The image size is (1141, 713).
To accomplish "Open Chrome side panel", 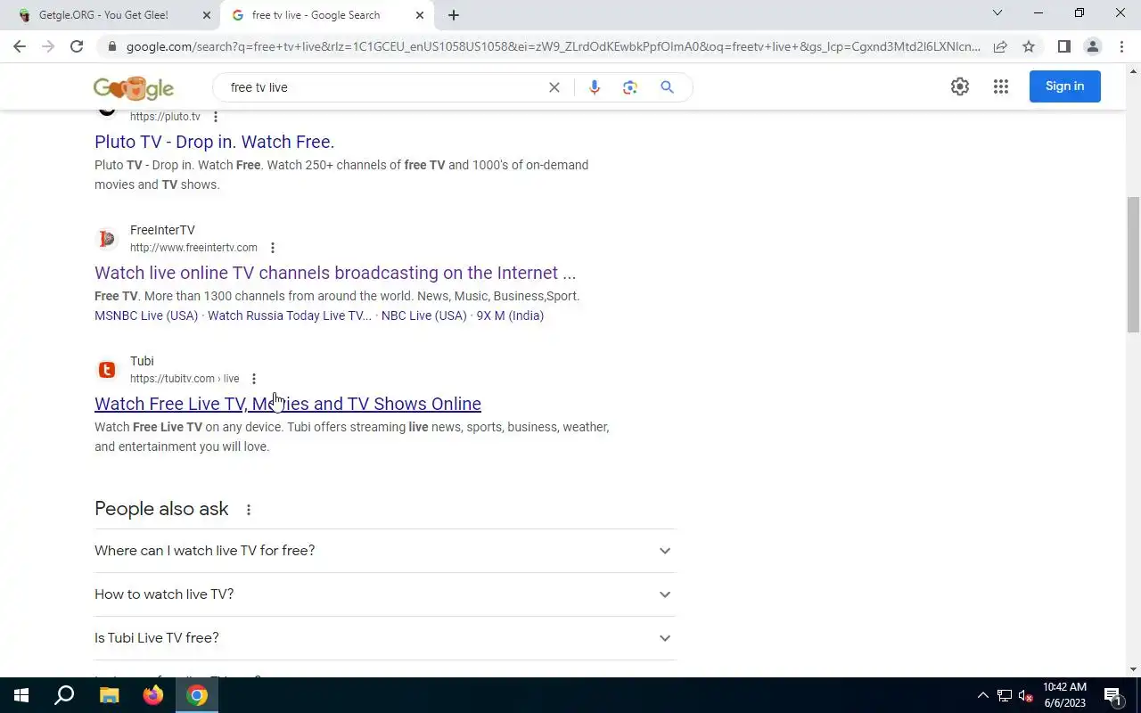I will (1064, 46).
